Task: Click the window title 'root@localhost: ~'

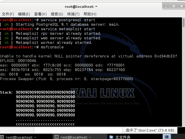Action: click(x=81, y=7)
